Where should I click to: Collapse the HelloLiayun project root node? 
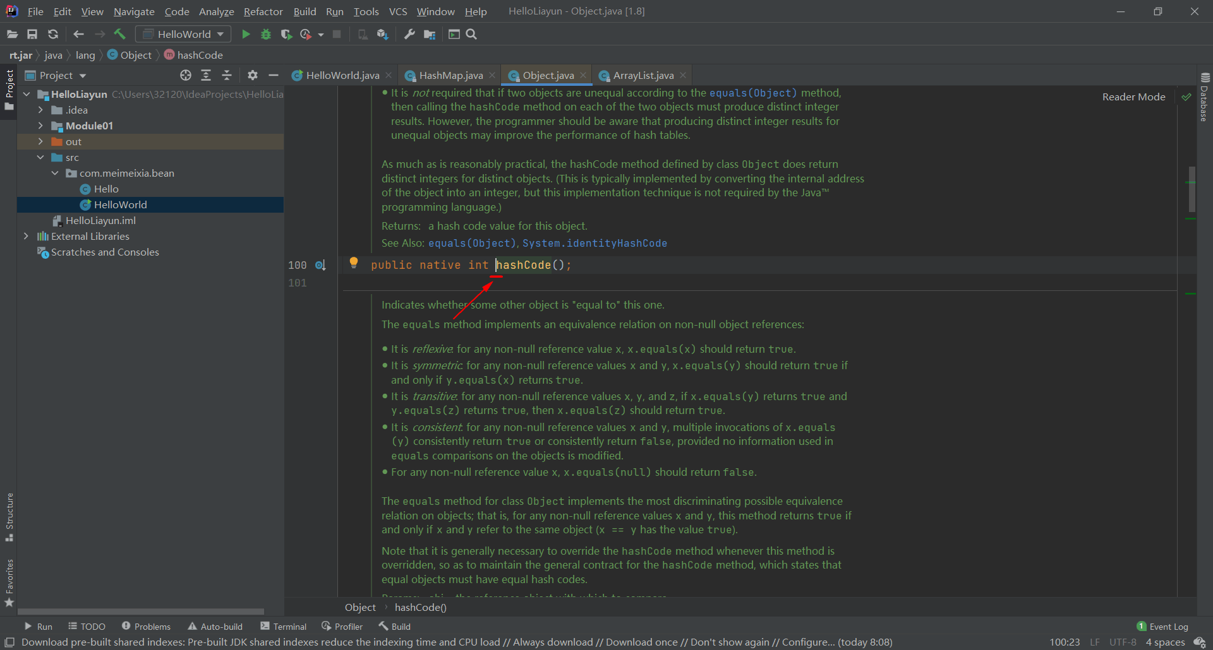point(27,94)
